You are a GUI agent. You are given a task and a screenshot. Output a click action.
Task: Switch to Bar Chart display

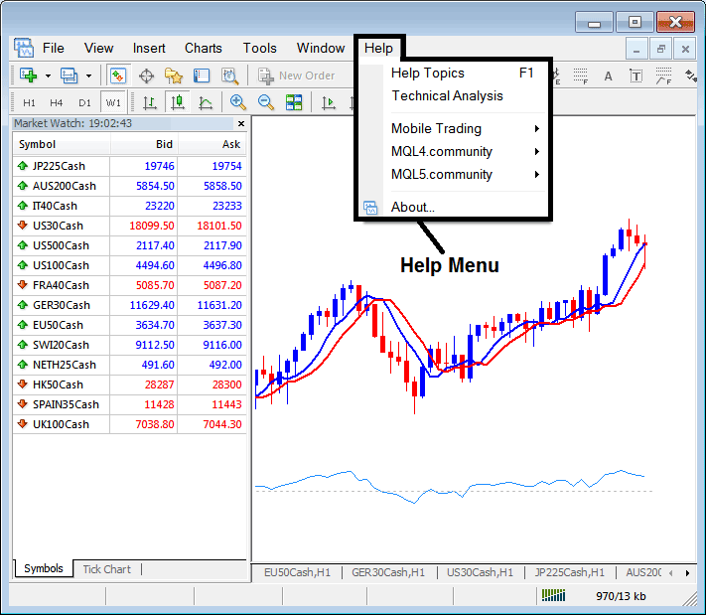(x=150, y=102)
